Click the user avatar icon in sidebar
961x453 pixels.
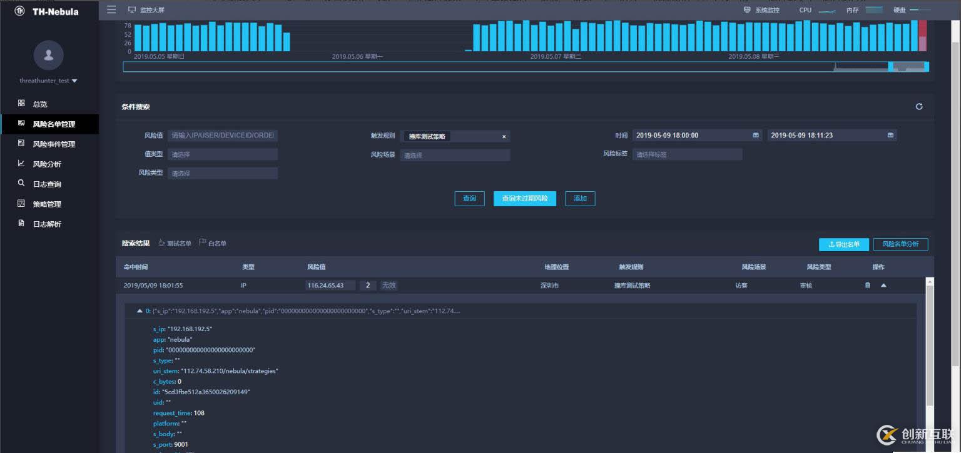tap(48, 55)
